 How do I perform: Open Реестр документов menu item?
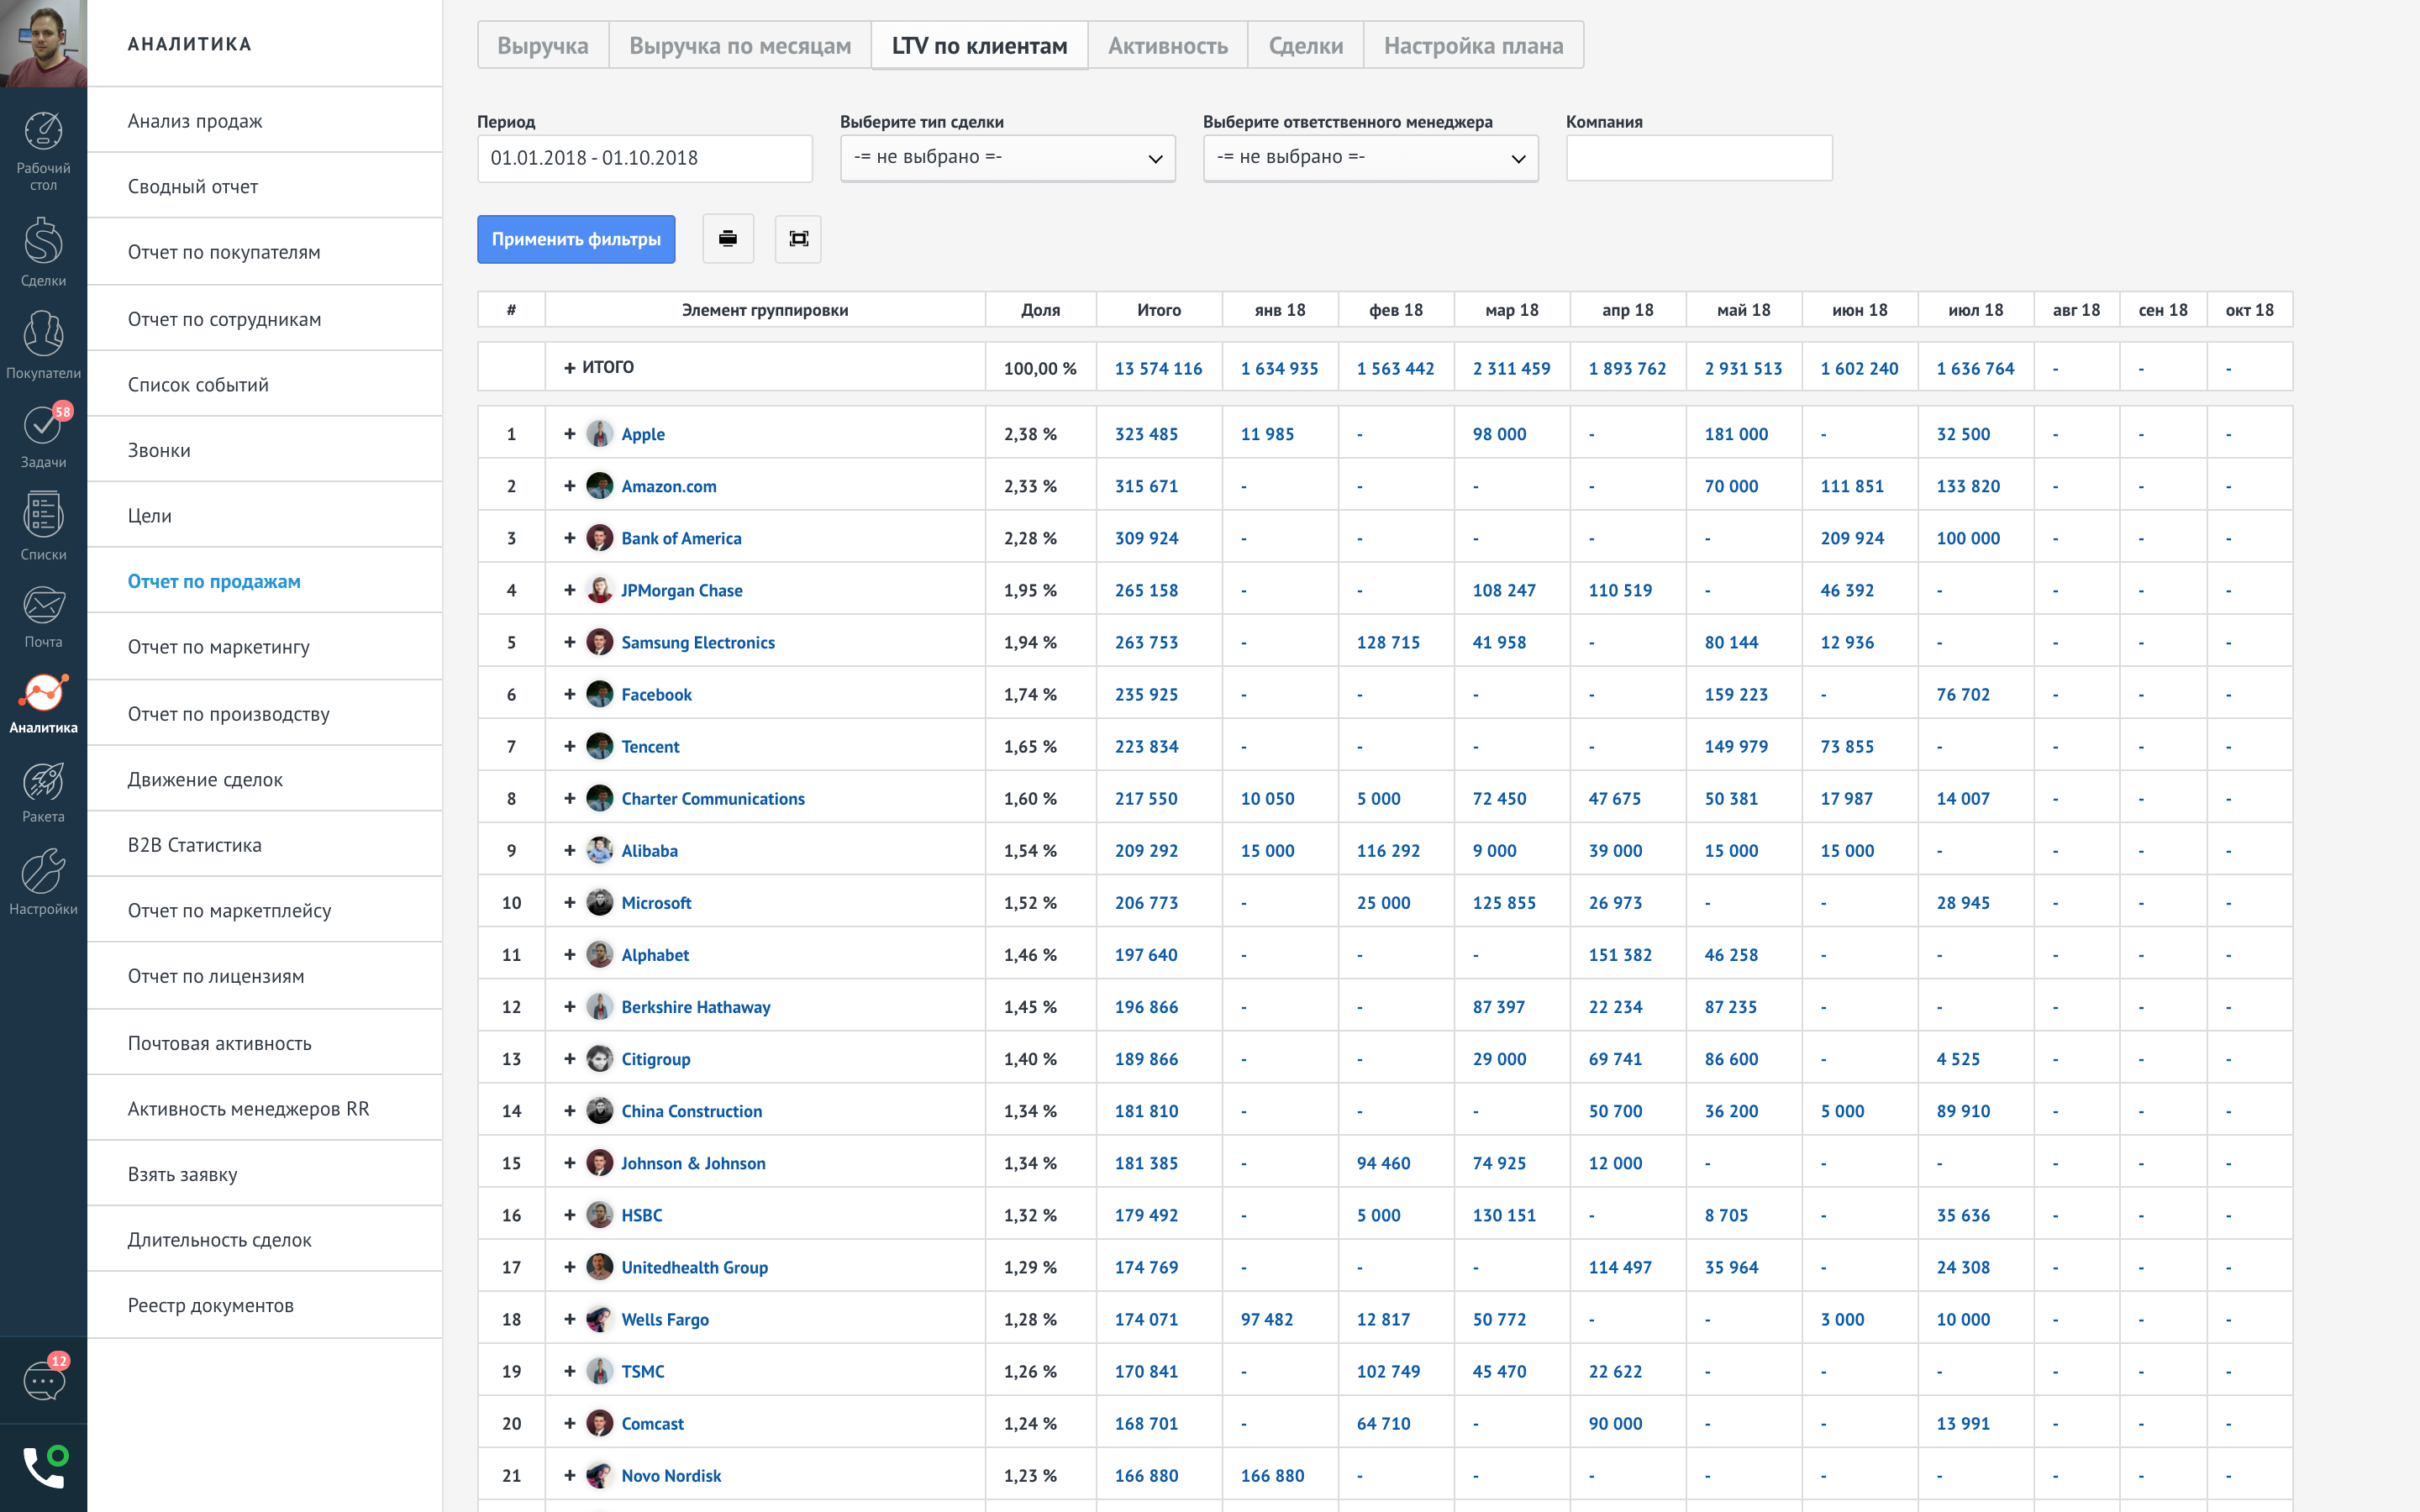(265, 1305)
